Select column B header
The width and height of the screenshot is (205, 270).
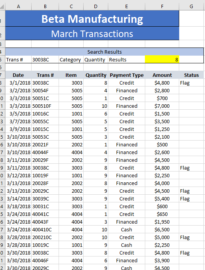click(45, 7)
